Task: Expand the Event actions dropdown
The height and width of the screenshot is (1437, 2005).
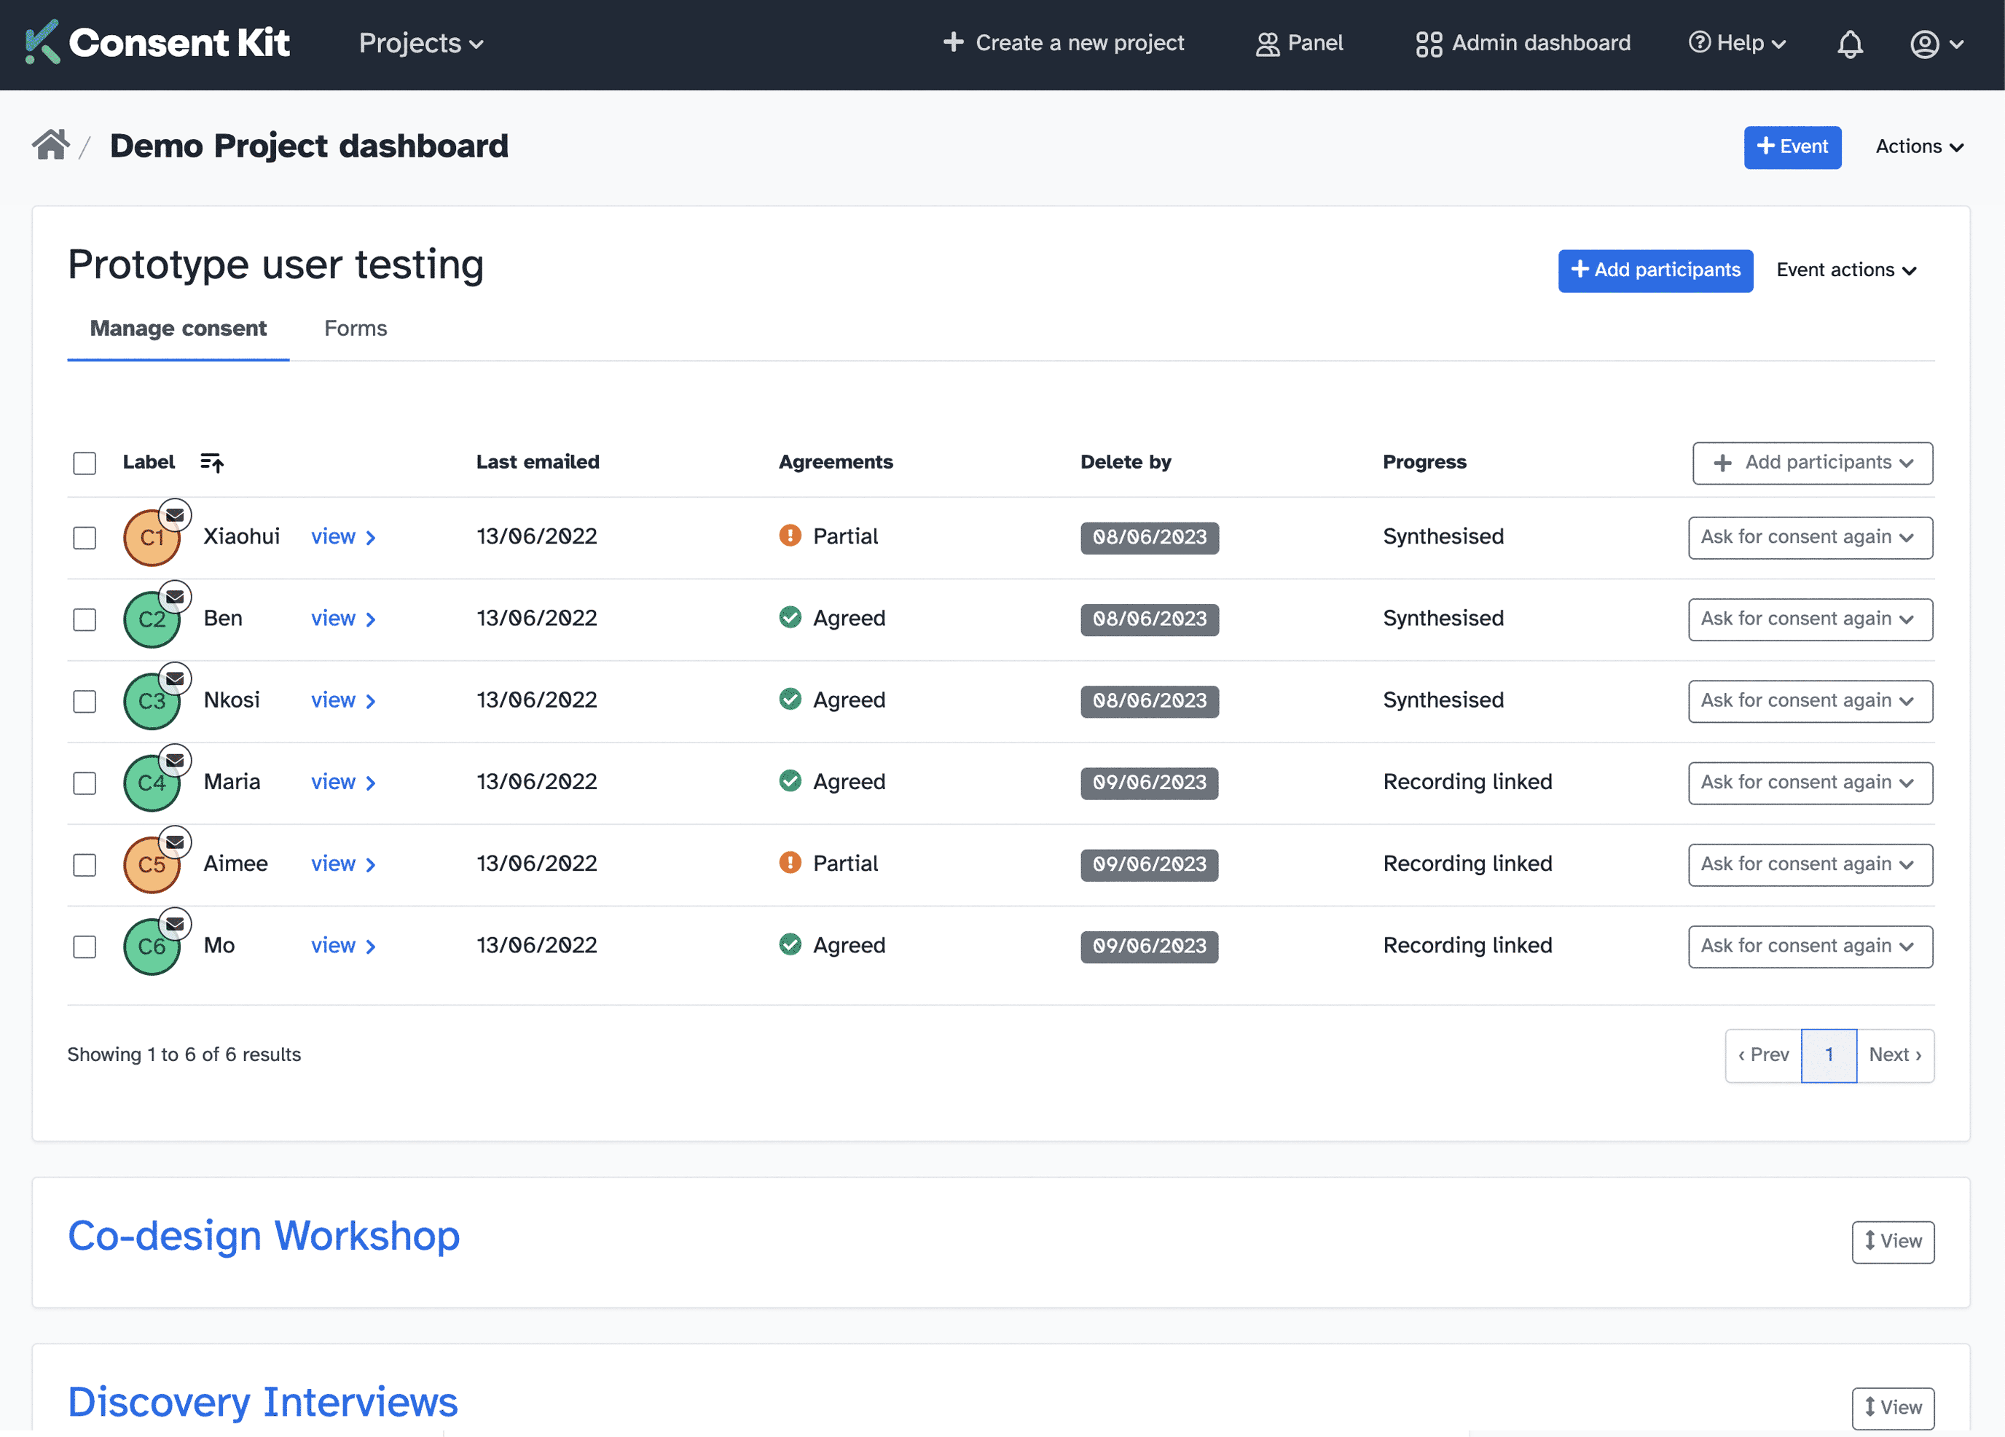Action: [1846, 270]
